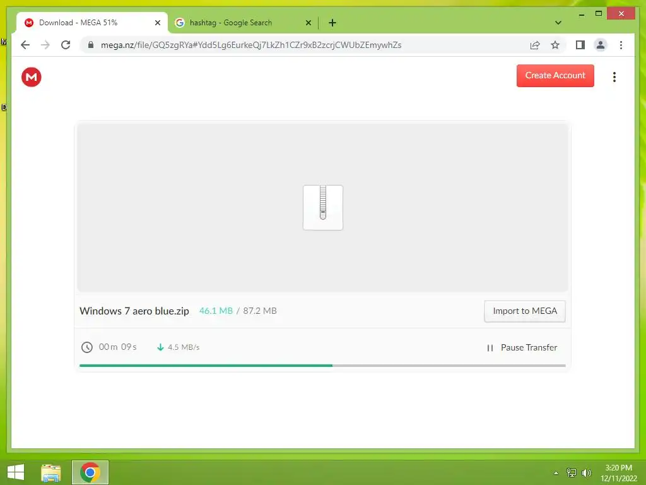Click the 00m 09s time remaining

tap(118, 347)
